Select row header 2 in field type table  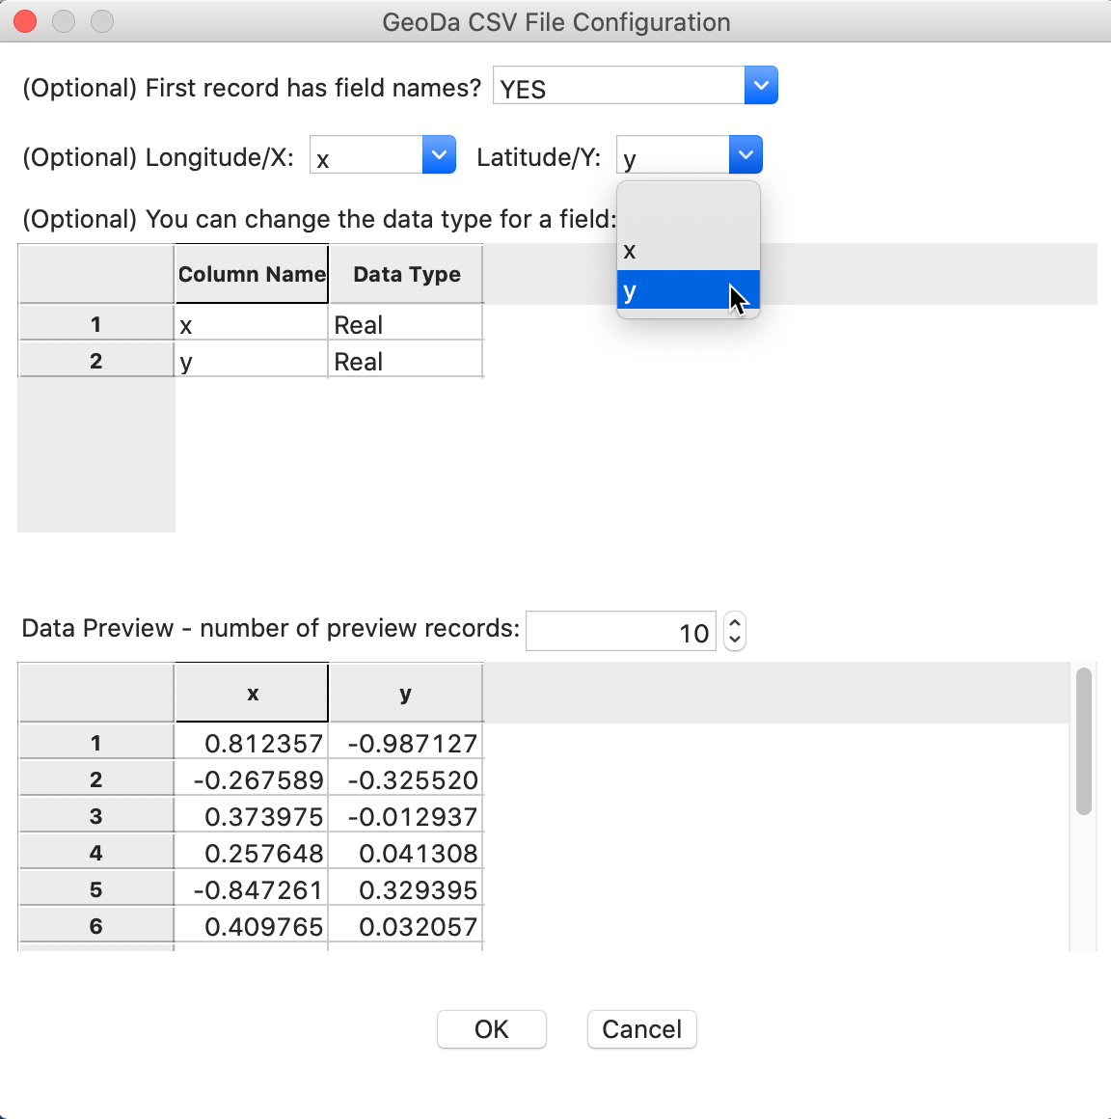(x=96, y=361)
